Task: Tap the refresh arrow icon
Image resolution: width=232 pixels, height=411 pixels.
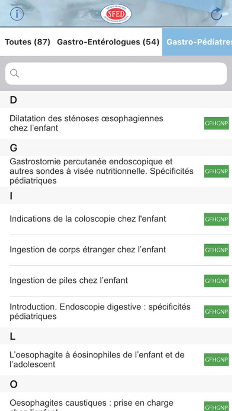Action: [x=216, y=14]
